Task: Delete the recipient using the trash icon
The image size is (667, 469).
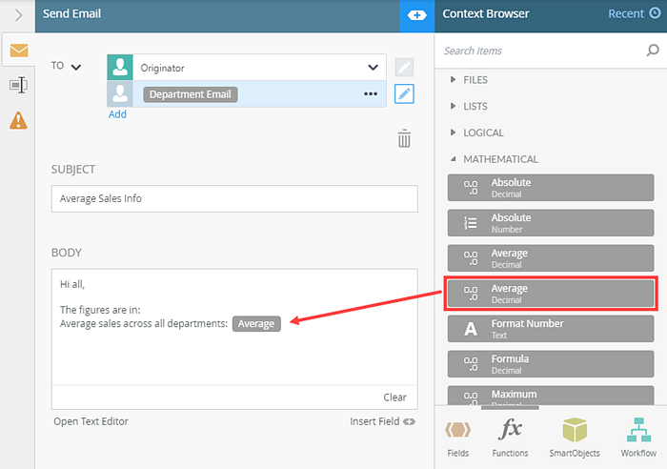Action: (x=404, y=139)
